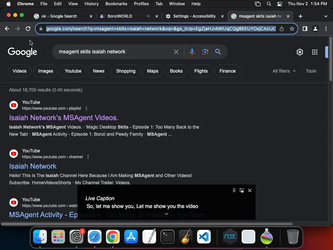Filter results by Books
The height and width of the screenshot is (250, 333).
176,71
